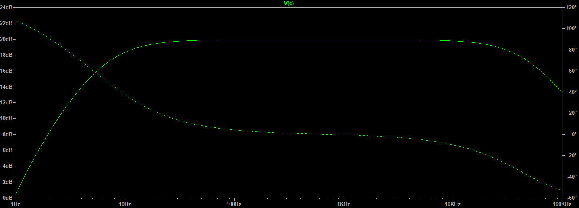Click the 10KHz frequency axis label
The image size is (579, 208).
click(453, 204)
